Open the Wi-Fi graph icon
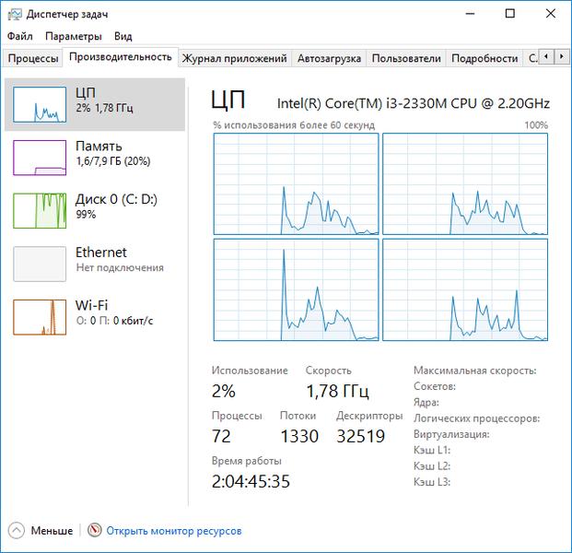 click(40, 317)
